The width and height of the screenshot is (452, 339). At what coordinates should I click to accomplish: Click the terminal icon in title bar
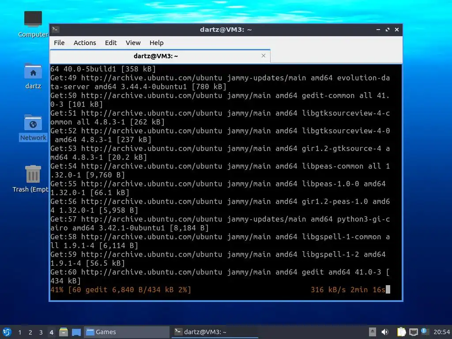(56, 30)
